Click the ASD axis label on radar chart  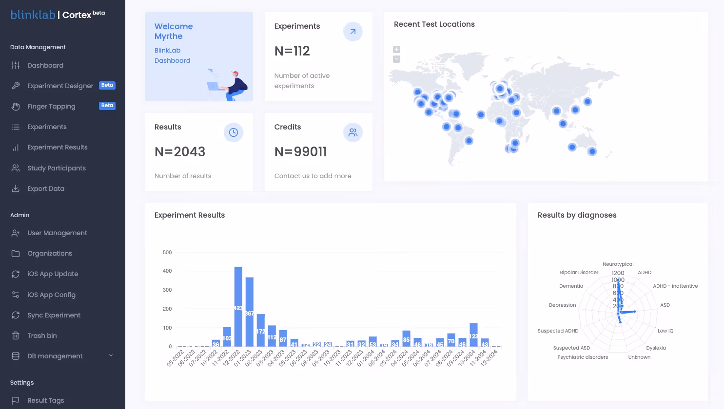tap(665, 305)
